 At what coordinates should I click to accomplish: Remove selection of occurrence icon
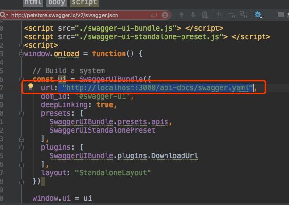[x=232, y=15]
